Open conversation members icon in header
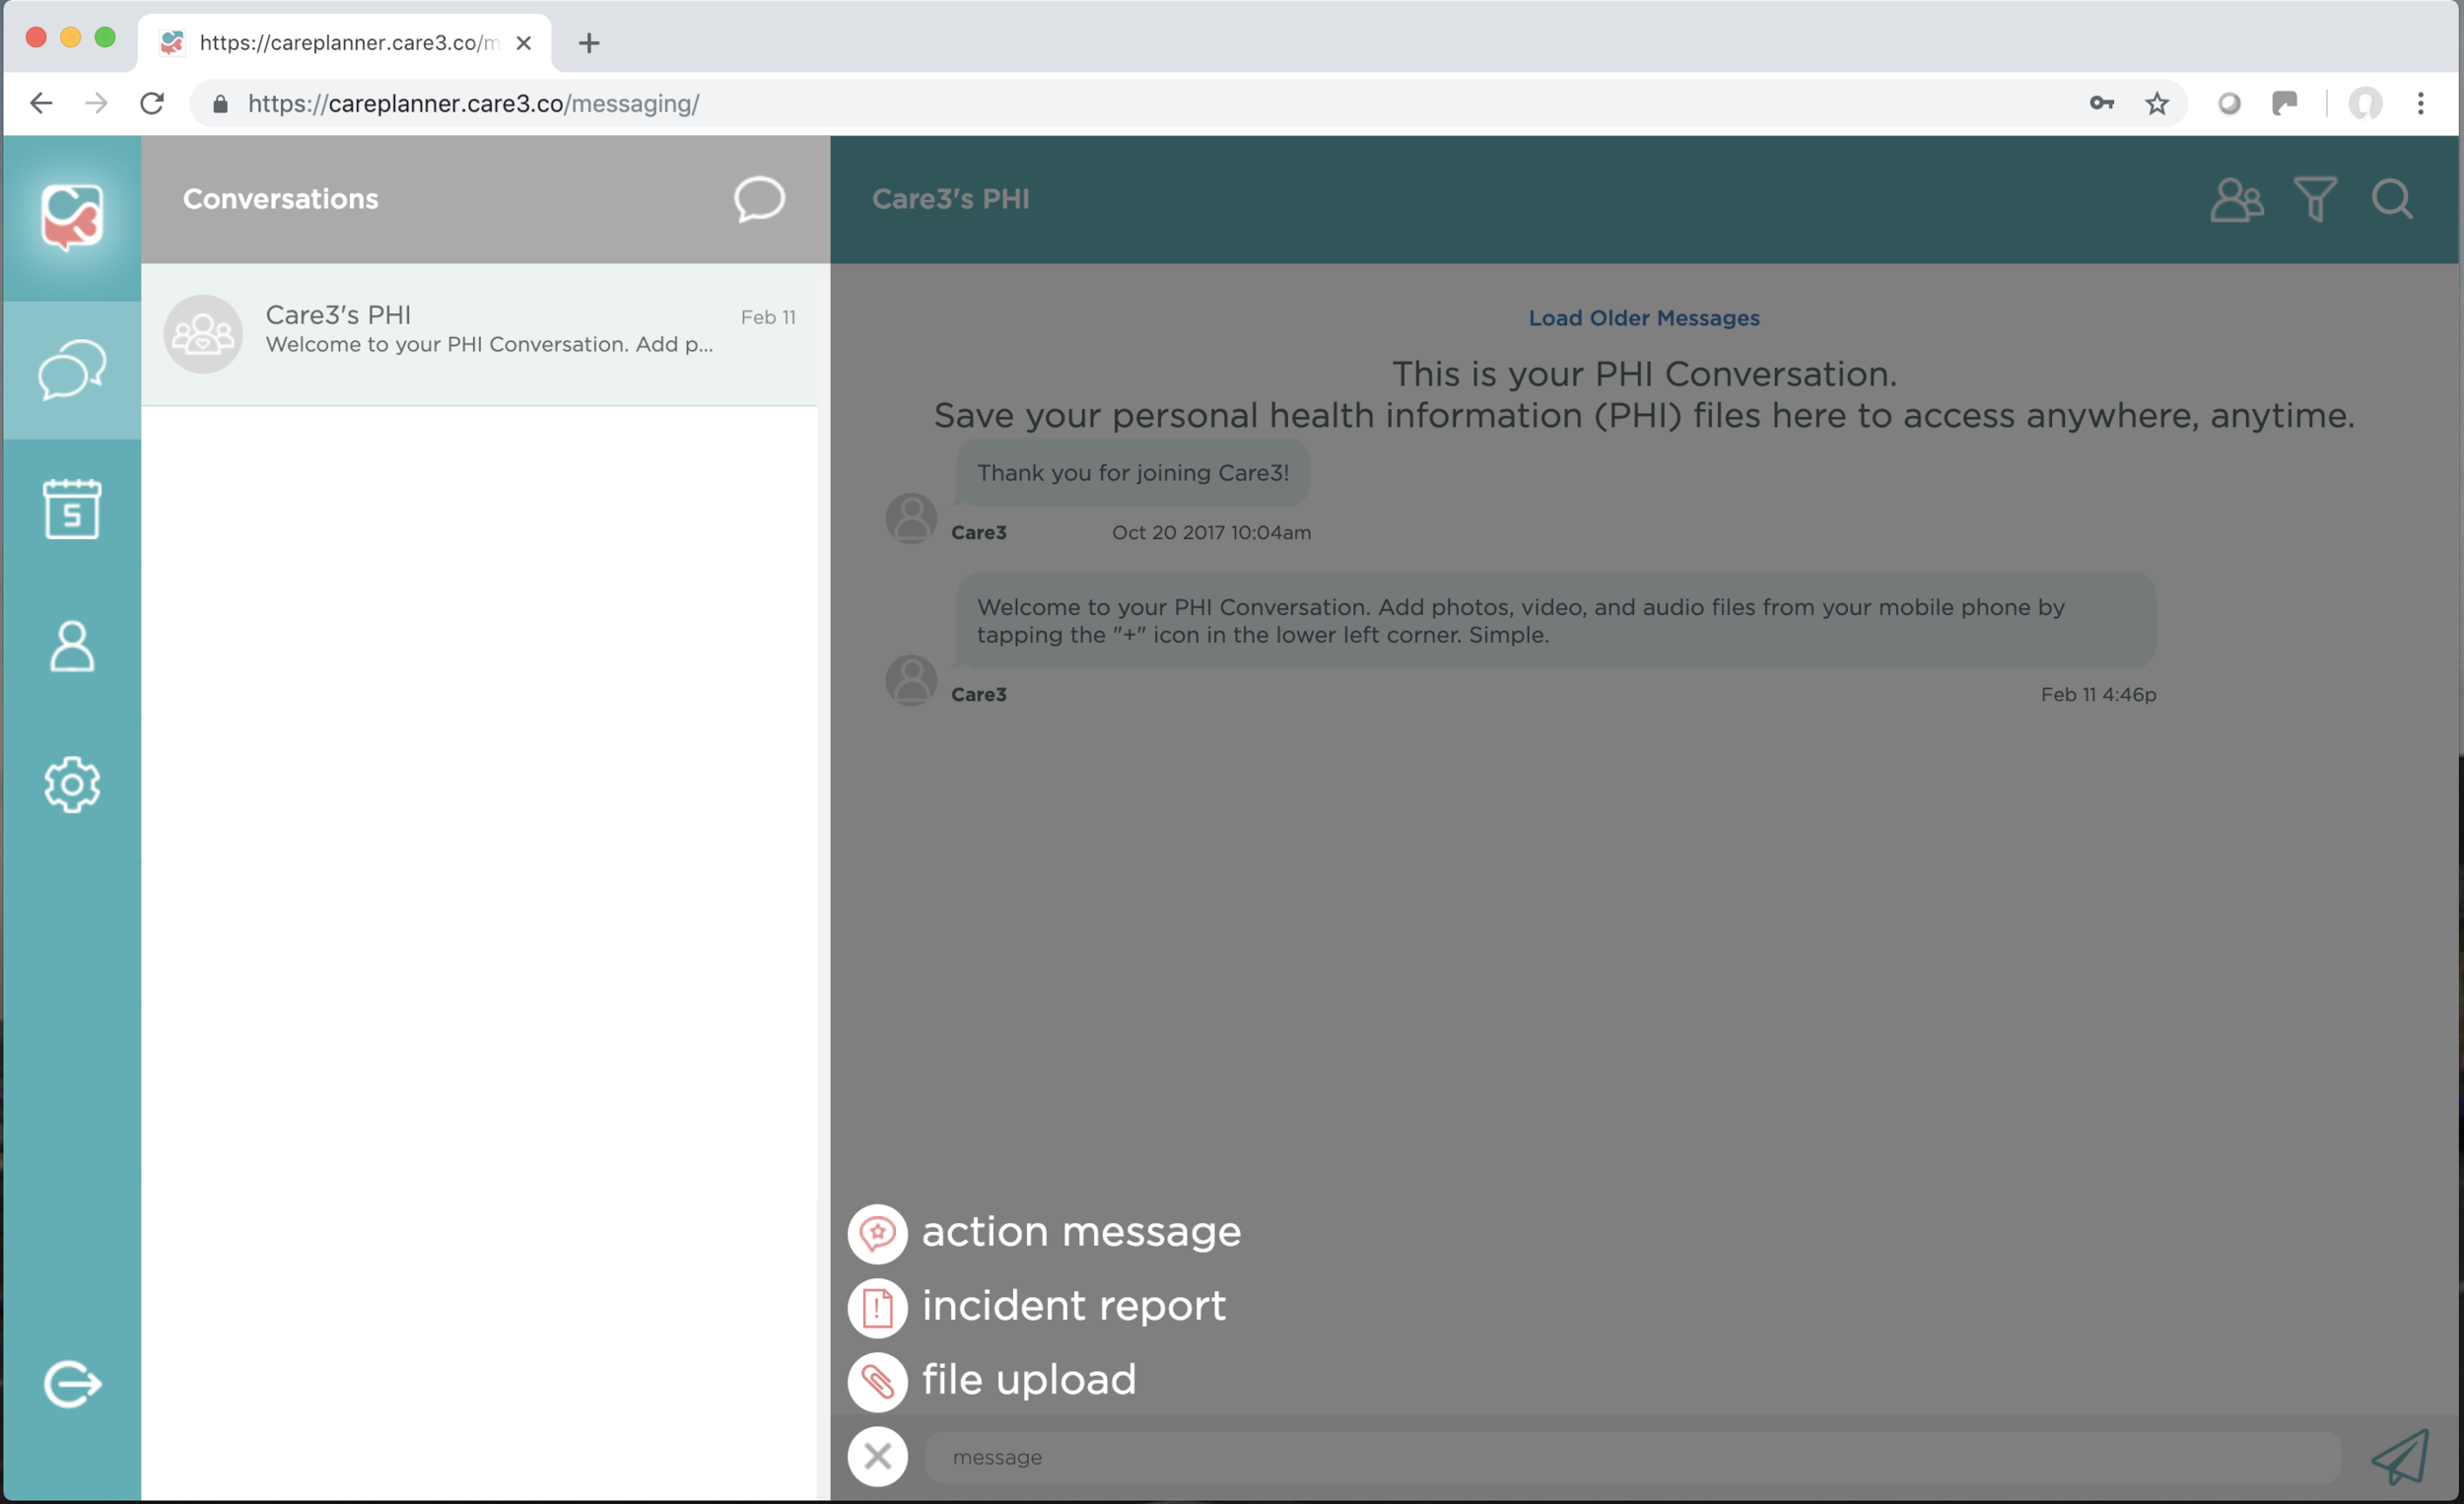The image size is (2464, 1504). tap(2236, 199)
